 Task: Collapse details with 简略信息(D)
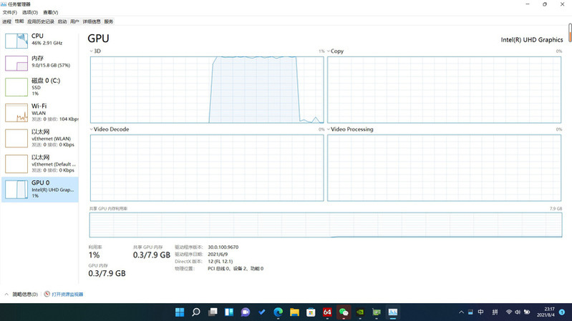click(21, 295)
